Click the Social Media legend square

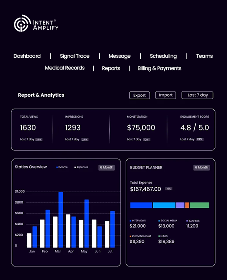coord(159,221)
